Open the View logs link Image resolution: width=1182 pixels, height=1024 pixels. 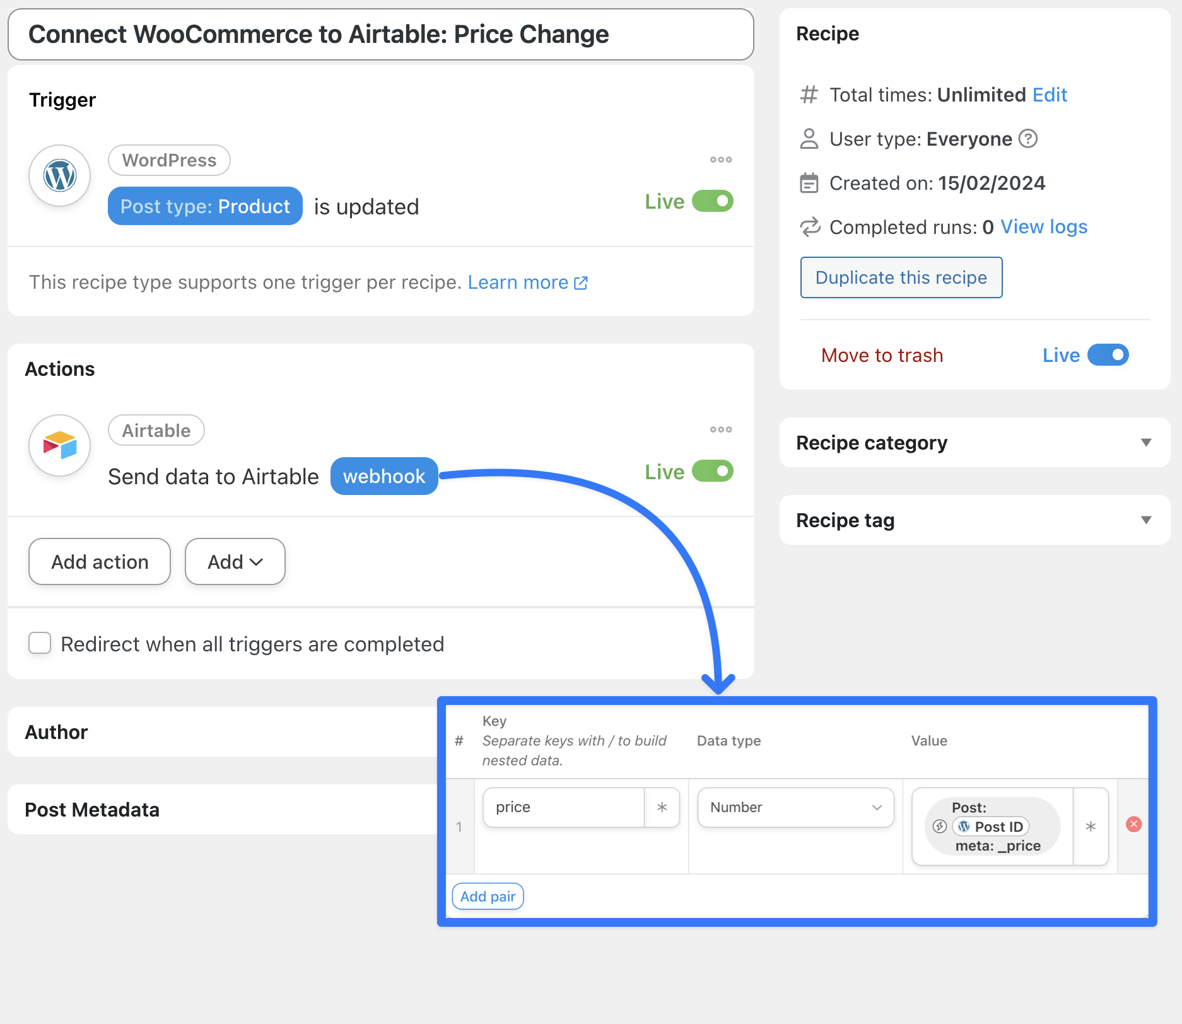point(1044,227)
